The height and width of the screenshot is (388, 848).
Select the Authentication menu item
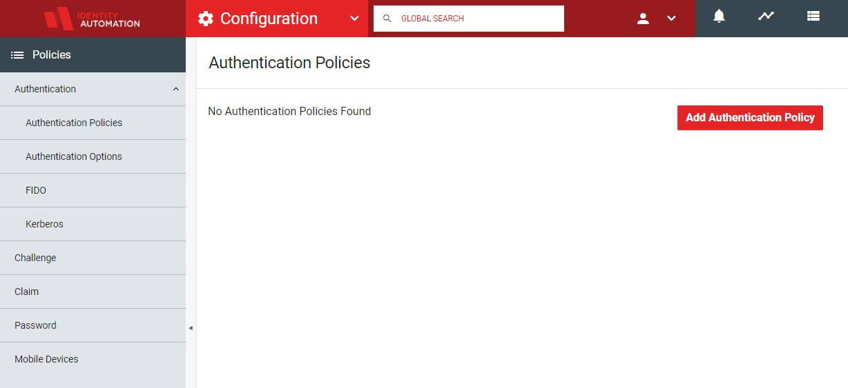pyautogui.click(x=93, y=89)
